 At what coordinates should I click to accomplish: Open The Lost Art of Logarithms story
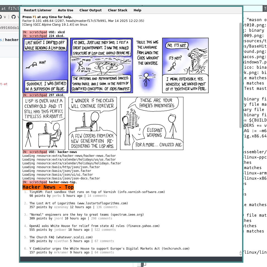[x=79, y=203]
